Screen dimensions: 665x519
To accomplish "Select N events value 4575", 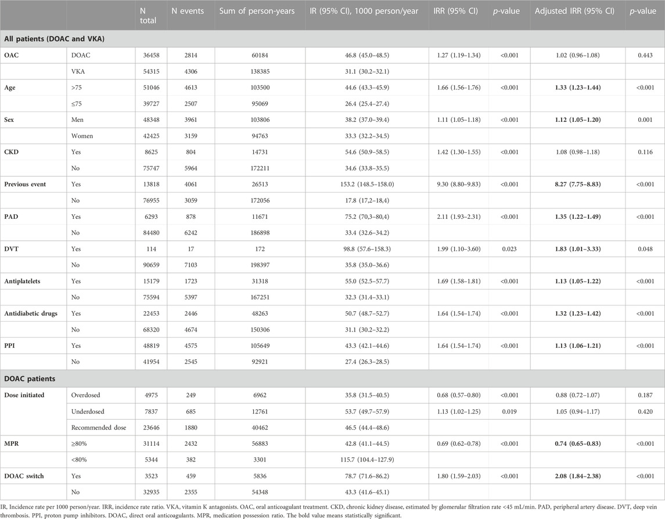I will [191, 345].
